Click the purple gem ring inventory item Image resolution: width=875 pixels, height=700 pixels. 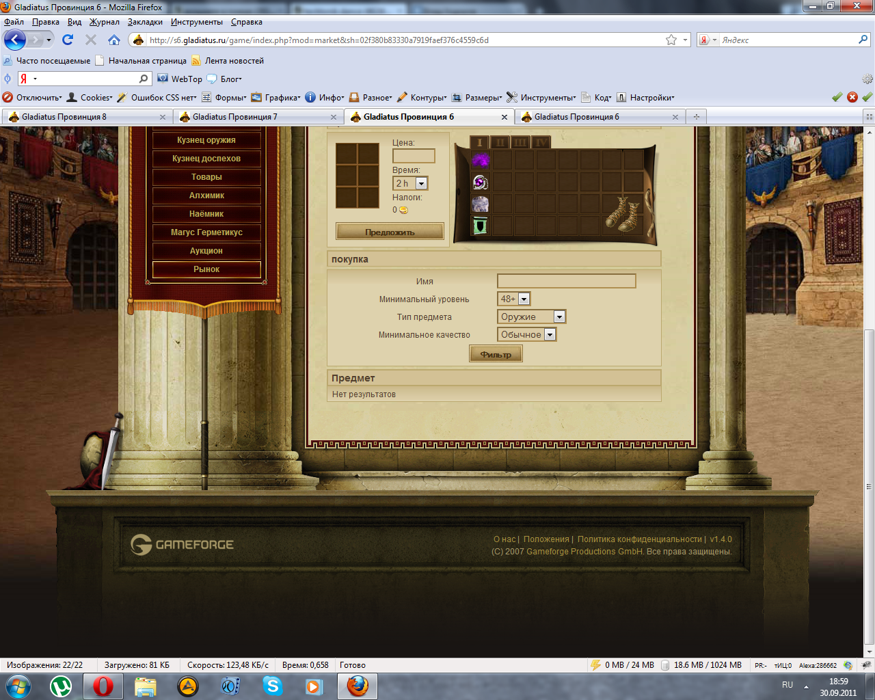pyautogui.click(x=481, y=183)
